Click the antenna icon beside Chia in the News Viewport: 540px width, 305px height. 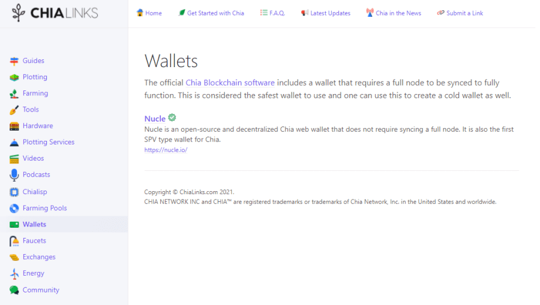coord(370,13)
